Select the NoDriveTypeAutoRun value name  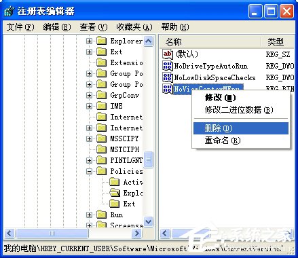pos(211,66)
